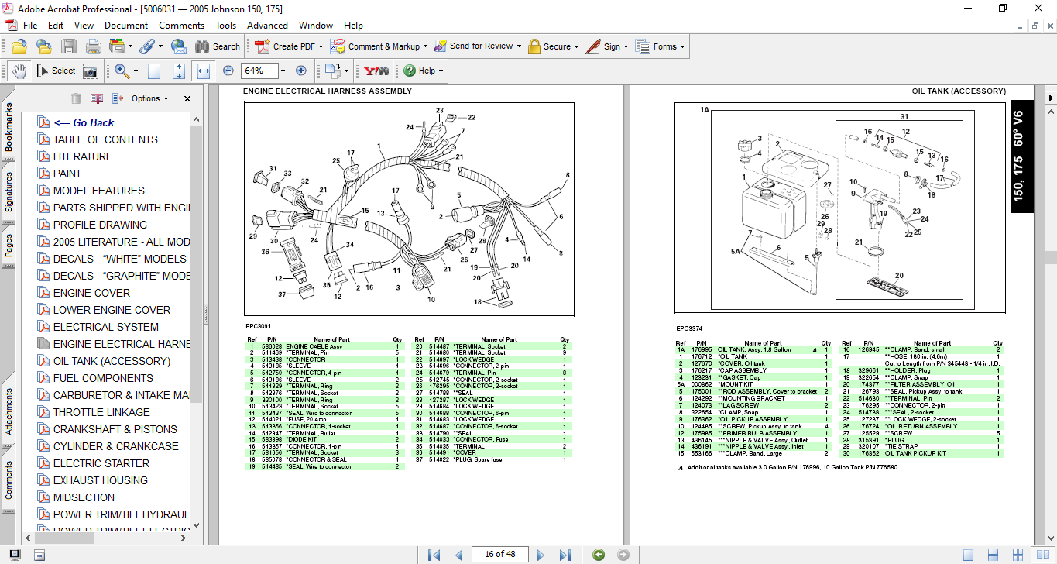Jump to the first page
The width and height of the screenshot is (1057, 564).
click(x=434, y=555)
